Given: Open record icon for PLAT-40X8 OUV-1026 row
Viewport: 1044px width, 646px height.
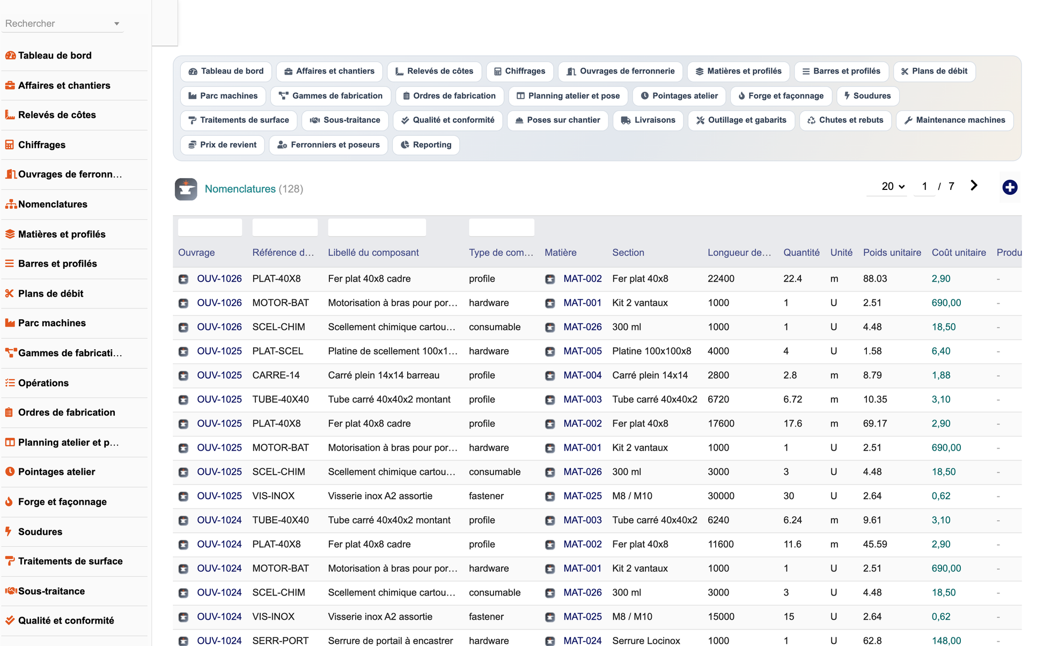Looking at the screenshot, I should tap(183, 279).
